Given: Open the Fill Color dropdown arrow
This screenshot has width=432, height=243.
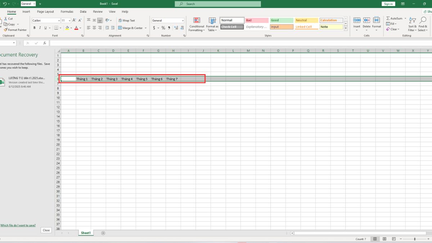Looking at the screenshot, I should tap(71, 28).
